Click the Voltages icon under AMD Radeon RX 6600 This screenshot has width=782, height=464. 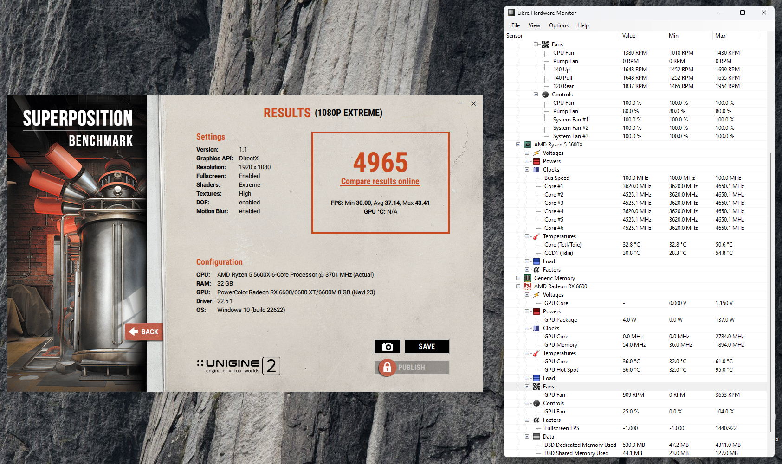click(x=536, y=295)
